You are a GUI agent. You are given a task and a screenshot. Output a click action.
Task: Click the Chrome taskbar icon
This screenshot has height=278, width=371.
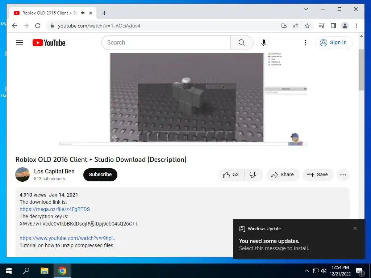62,271
